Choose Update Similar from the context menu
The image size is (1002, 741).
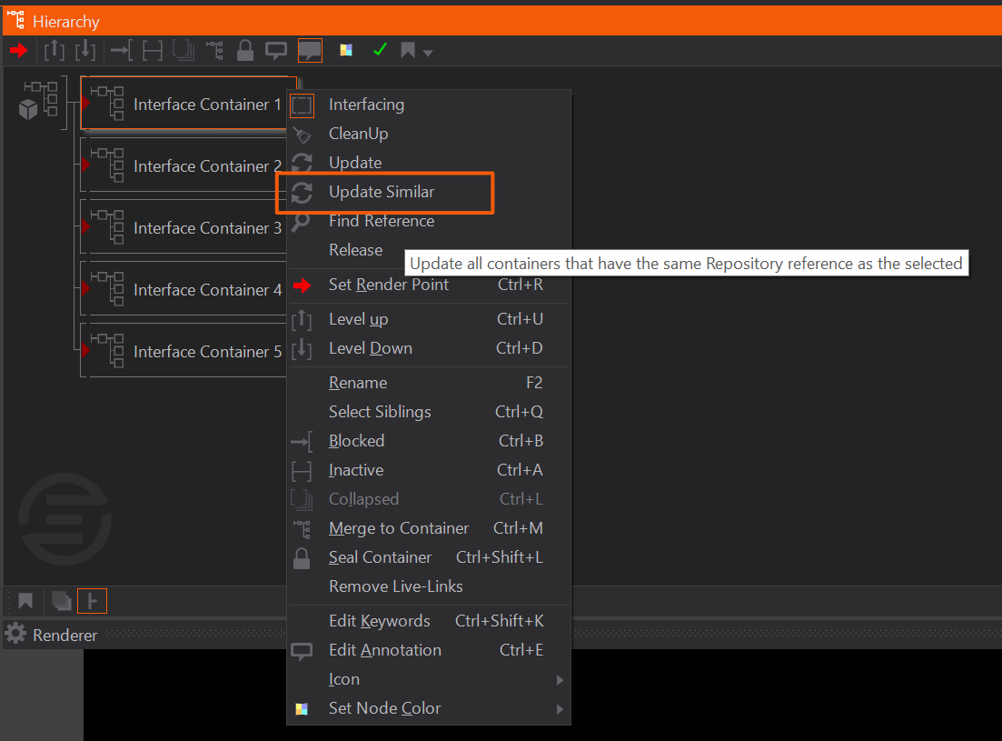pos(428,192)
